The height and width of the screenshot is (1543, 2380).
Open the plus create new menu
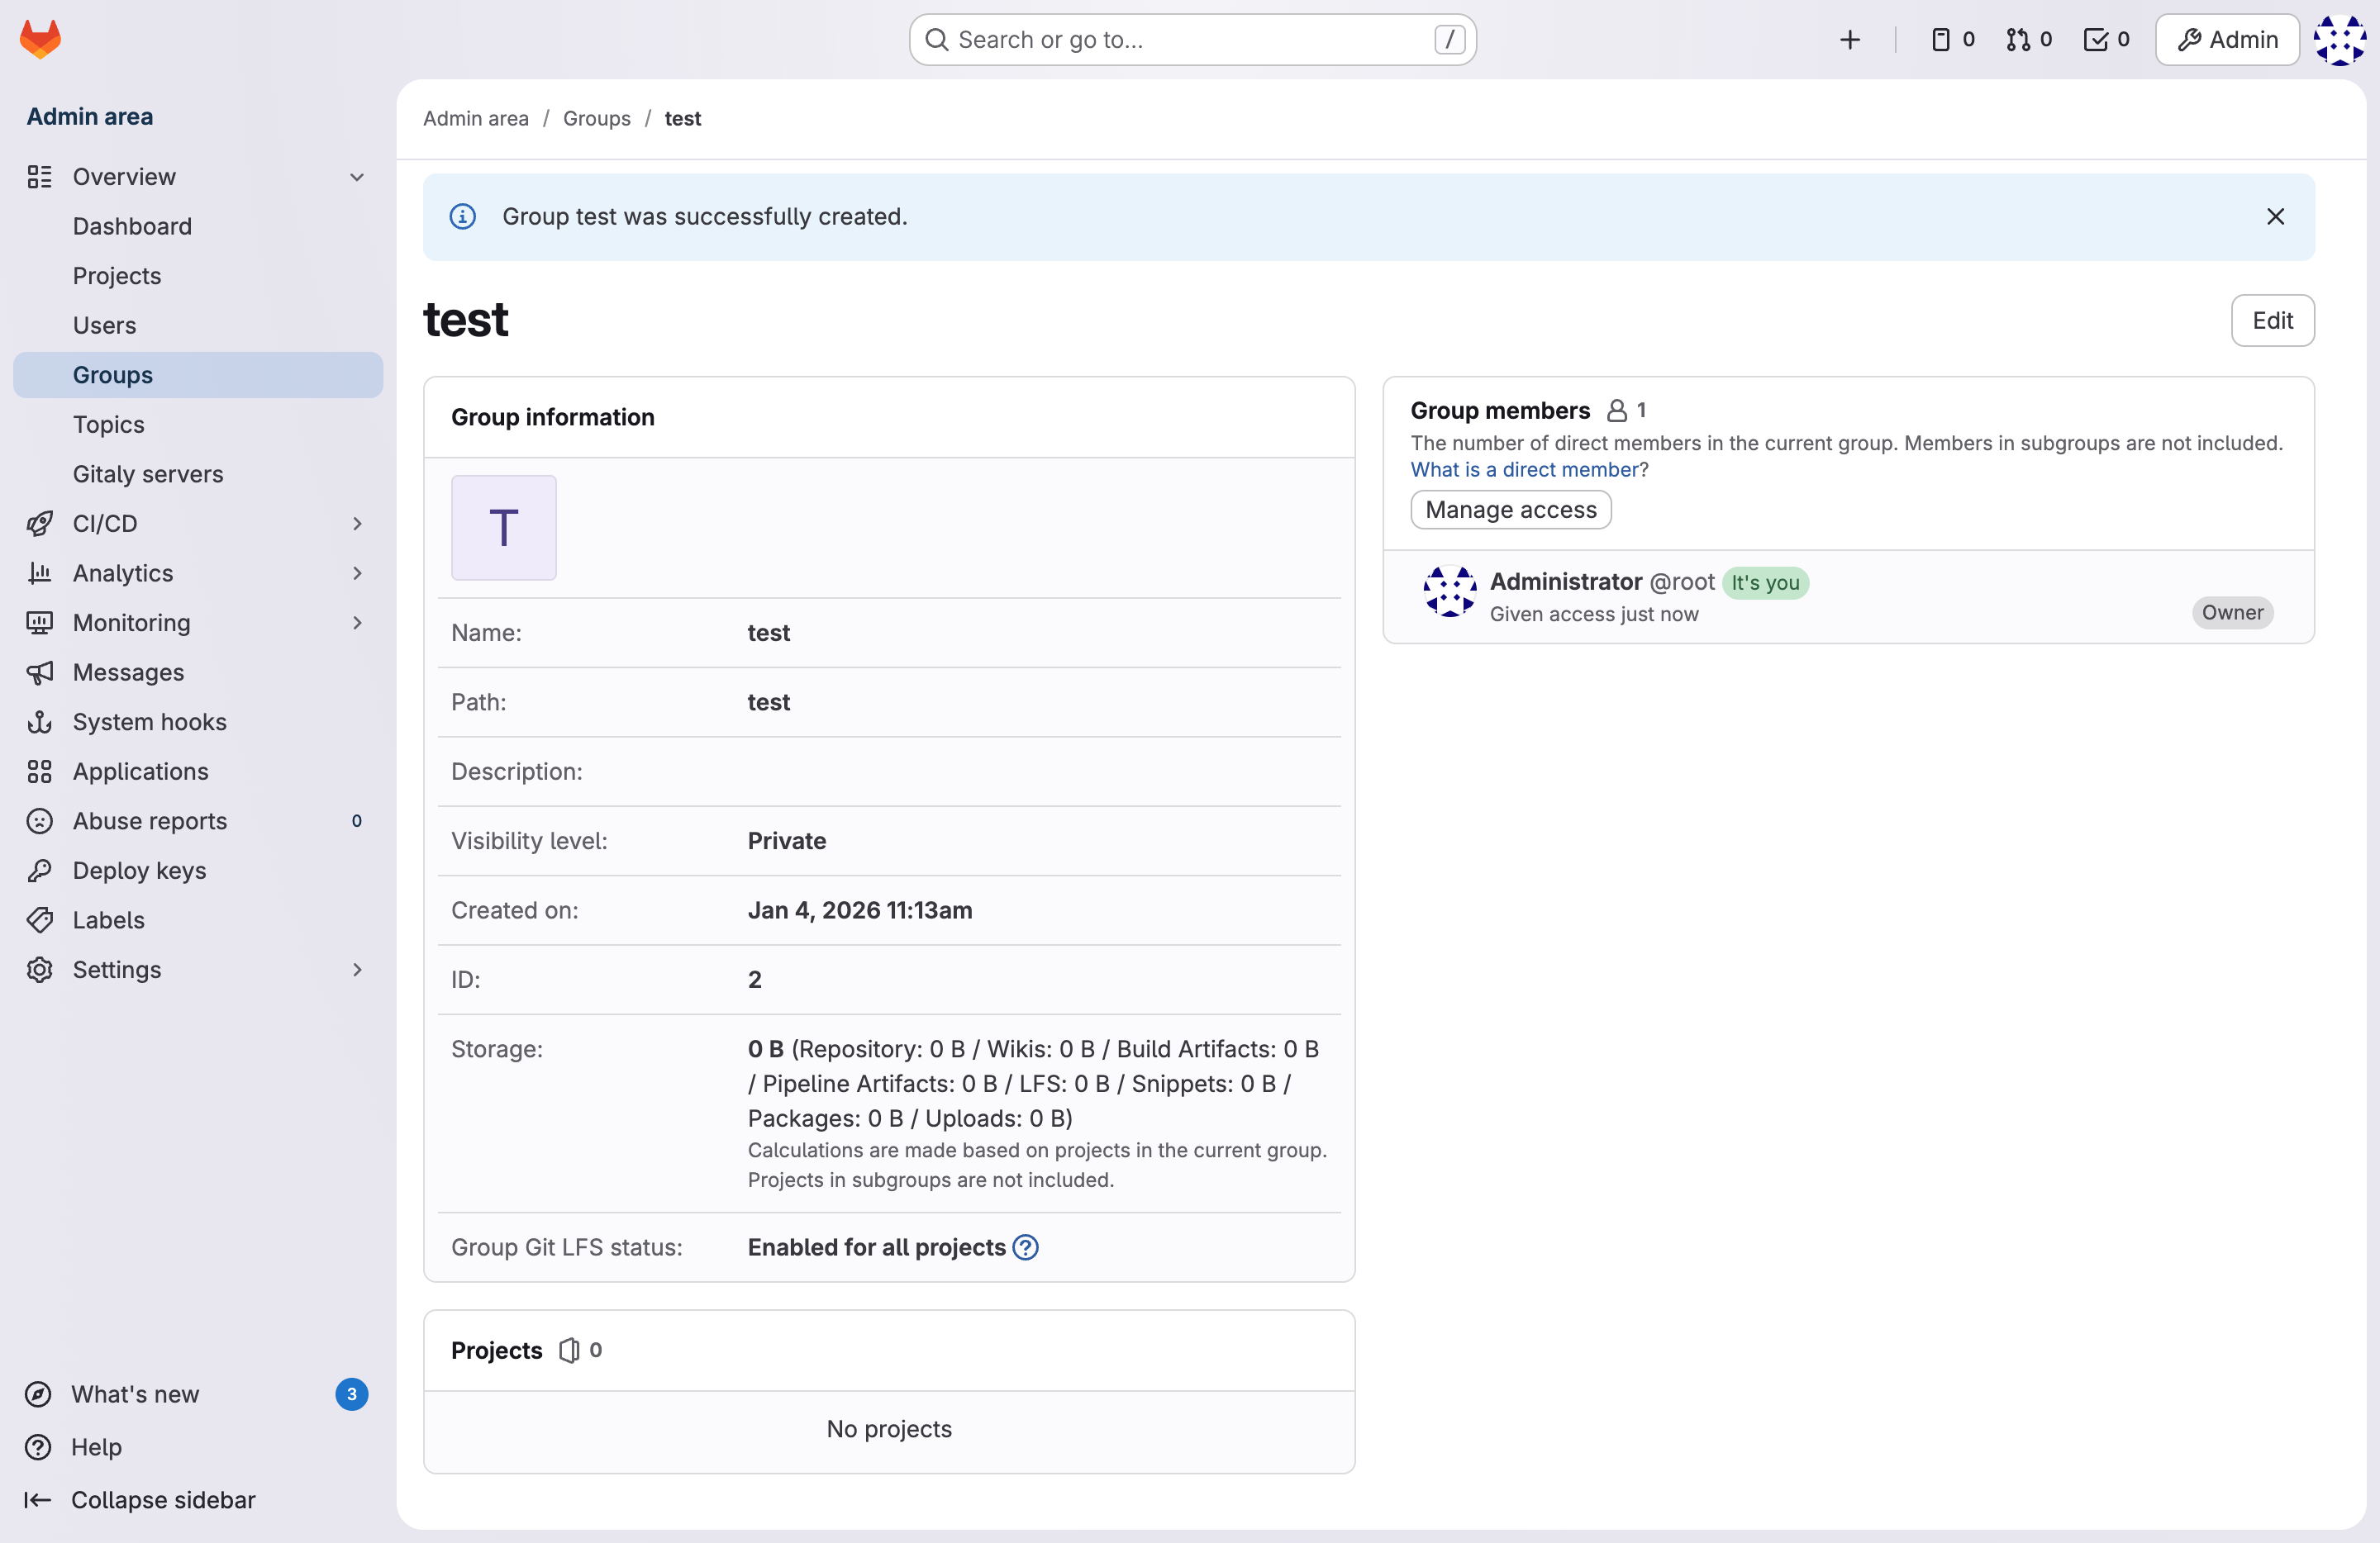(1849, 40)
